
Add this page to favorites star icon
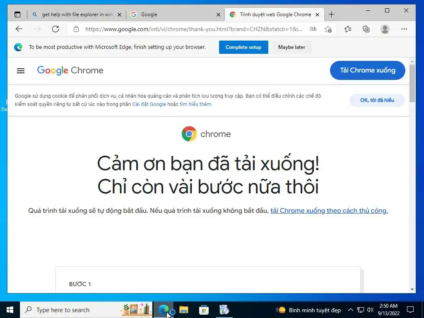pos(328,29)
